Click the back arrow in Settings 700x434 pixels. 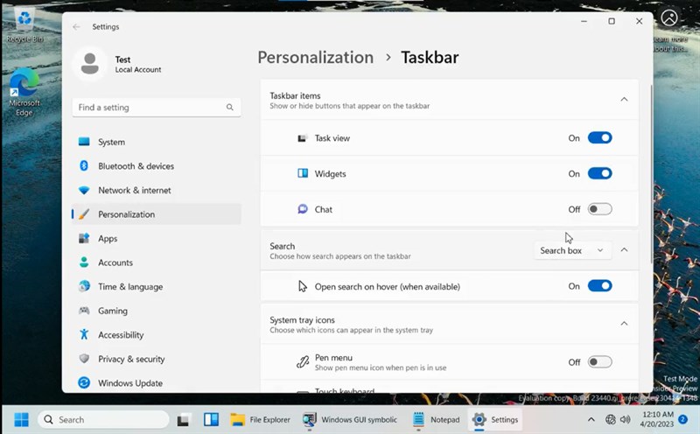click(x=76, y=27)
